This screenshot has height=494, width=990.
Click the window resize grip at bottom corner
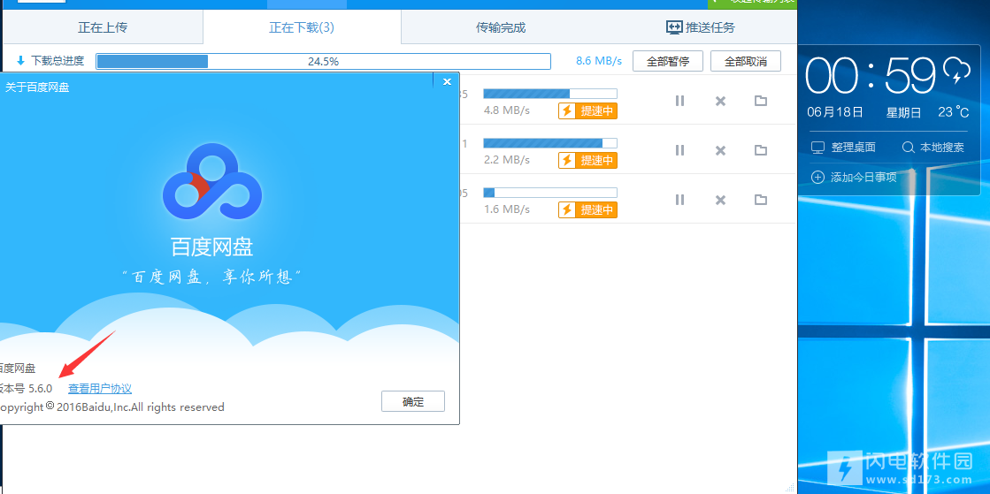pos(790,487)
